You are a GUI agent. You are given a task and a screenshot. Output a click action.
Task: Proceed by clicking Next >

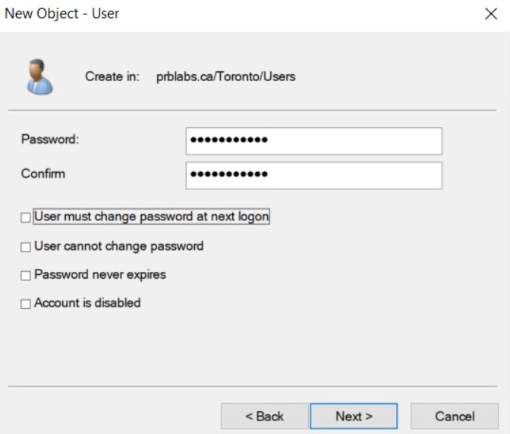354,416
